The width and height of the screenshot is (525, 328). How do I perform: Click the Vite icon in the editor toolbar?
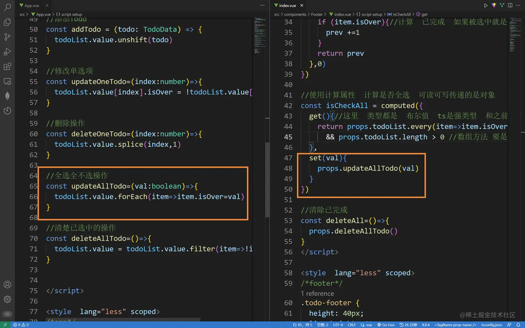tap(494, 5)
